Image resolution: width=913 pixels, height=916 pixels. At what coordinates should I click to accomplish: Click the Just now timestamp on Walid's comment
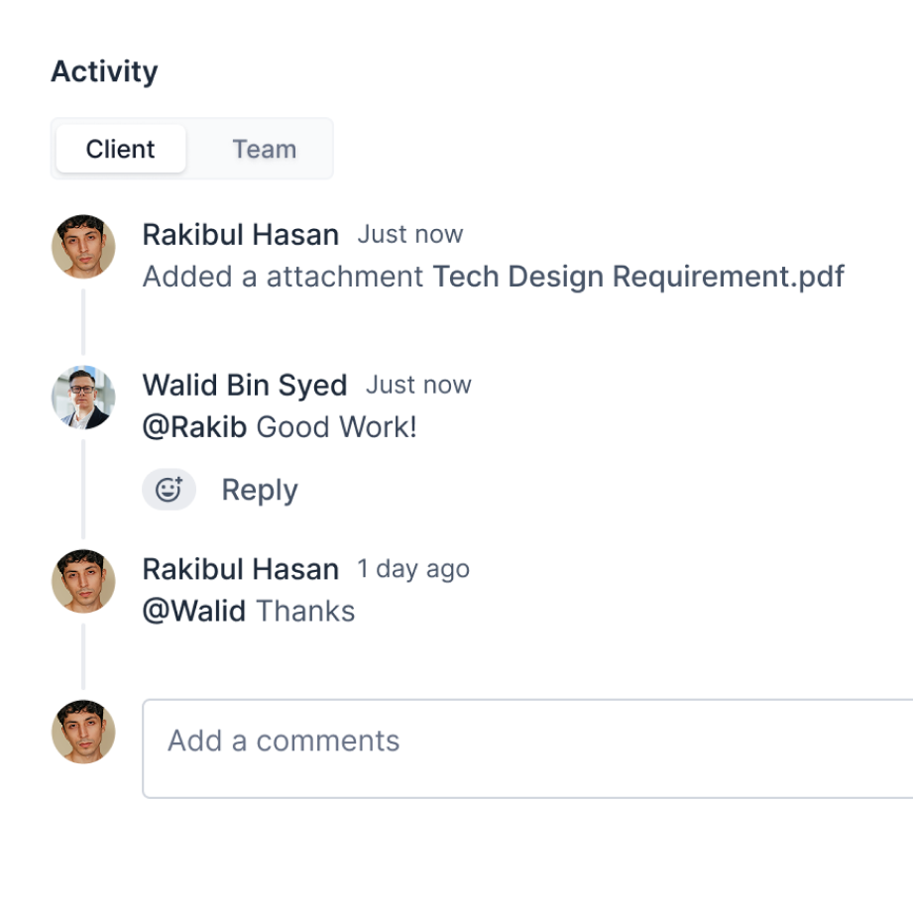(418, 385)
